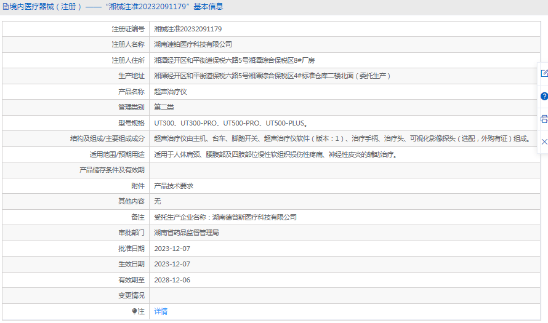Click remark 受托生产企业名称：湖南德普斯医疗科技有限公司
This screenshot has height=323, width=548.
tap(225, 217)
